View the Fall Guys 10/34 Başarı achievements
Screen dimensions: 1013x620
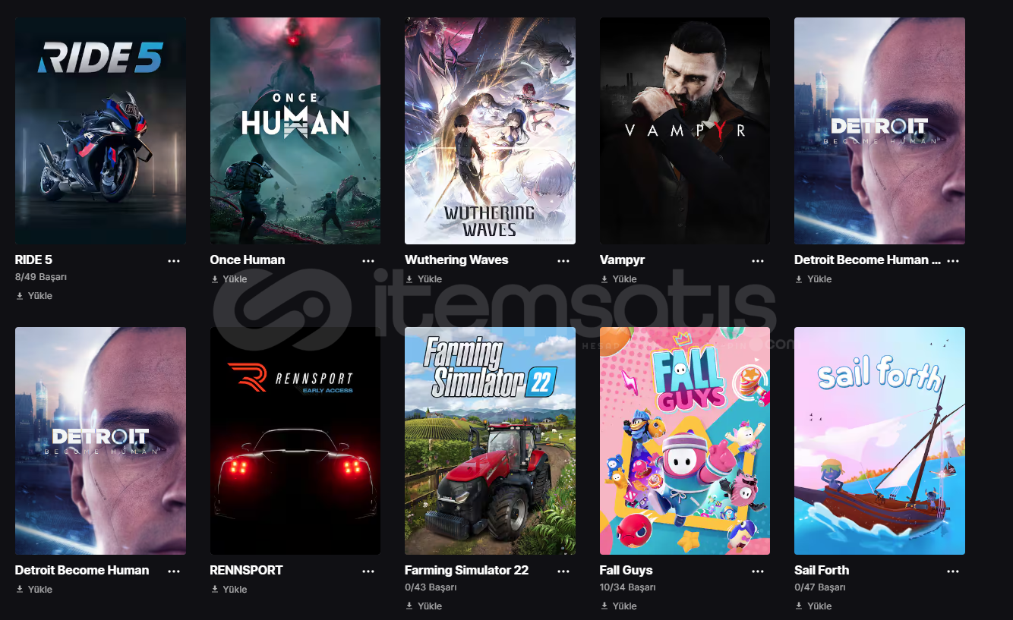coord(628,587)
